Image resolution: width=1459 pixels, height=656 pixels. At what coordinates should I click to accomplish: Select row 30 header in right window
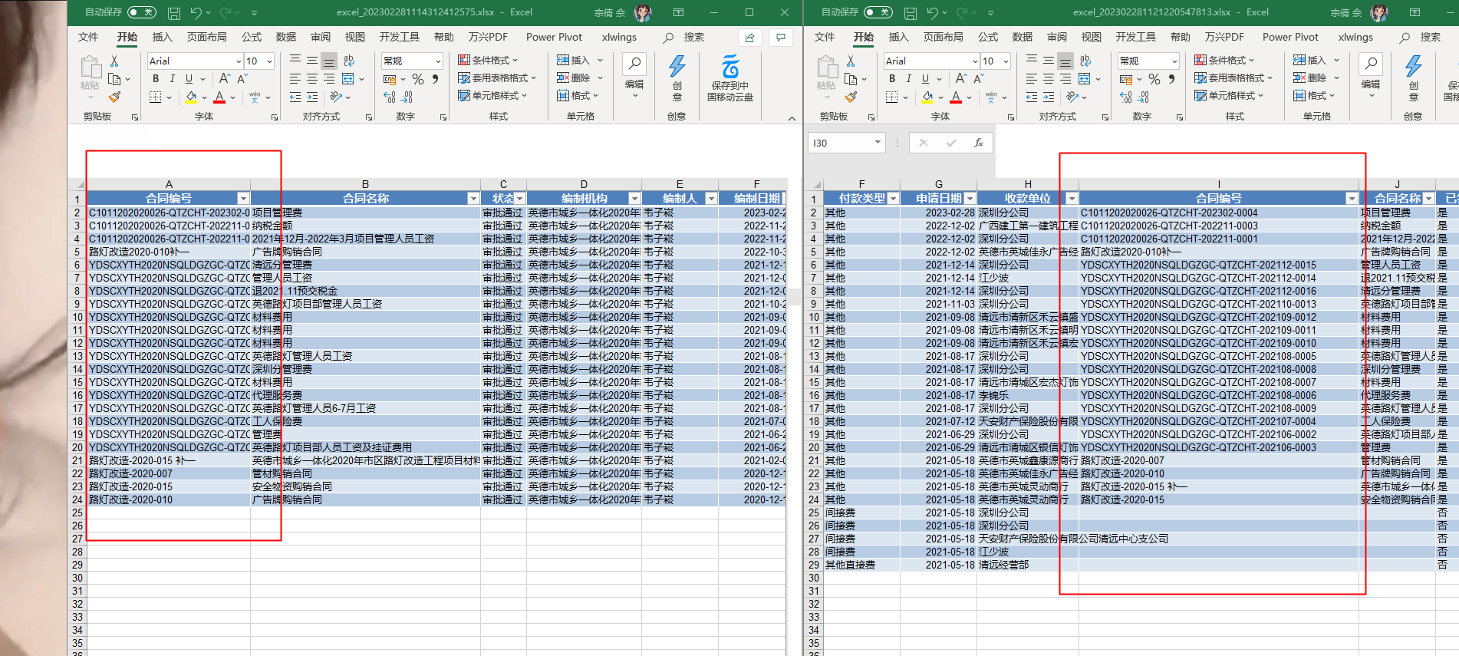click(x=813, y=578)
